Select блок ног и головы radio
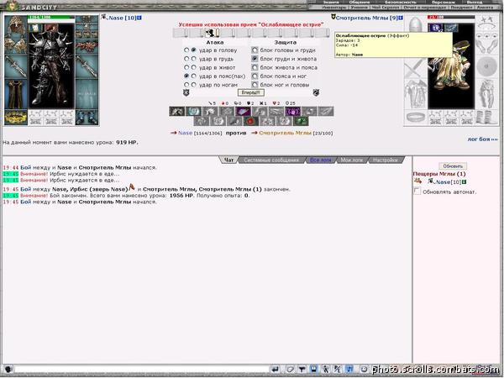The image size is (504, 378). 255,85
